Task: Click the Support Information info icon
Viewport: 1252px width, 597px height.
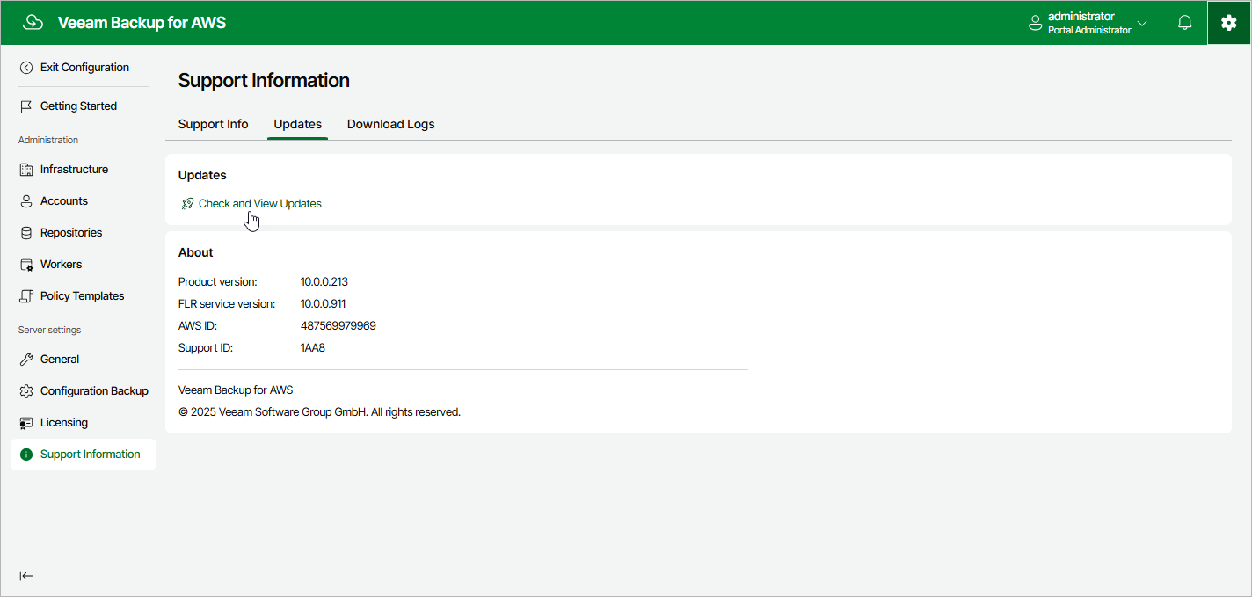Action: coord(26,455)
